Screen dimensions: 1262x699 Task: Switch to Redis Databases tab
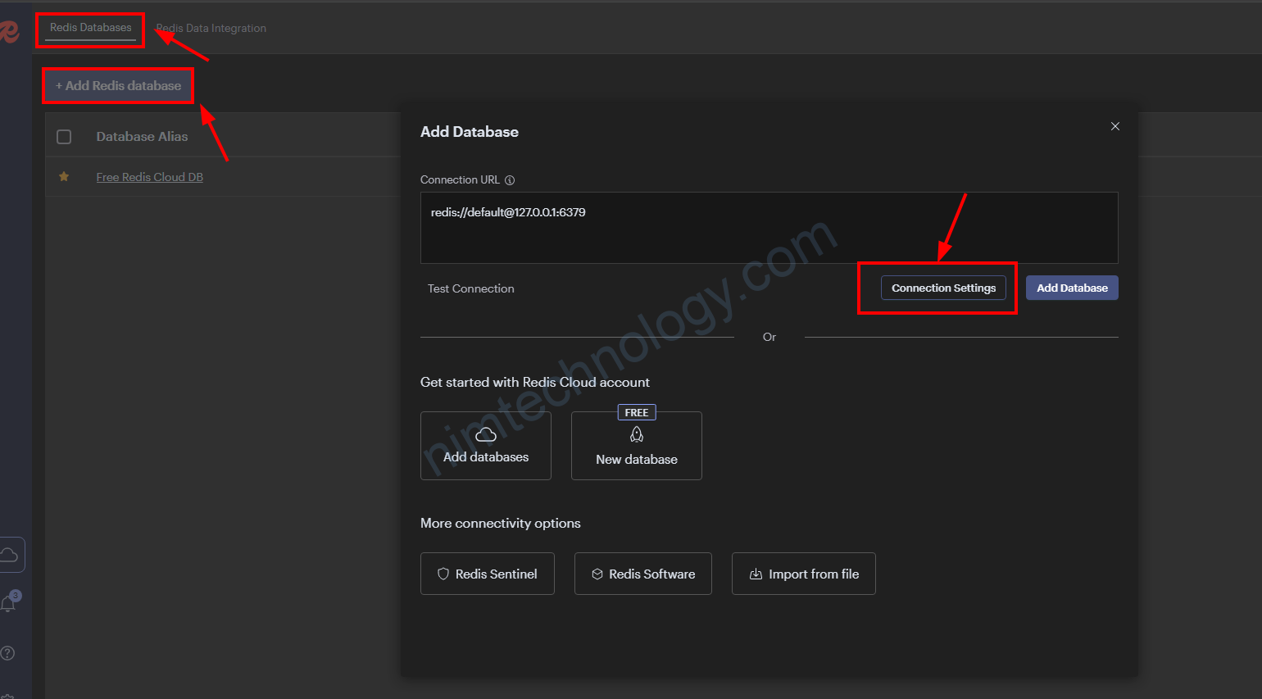[90, 28]
